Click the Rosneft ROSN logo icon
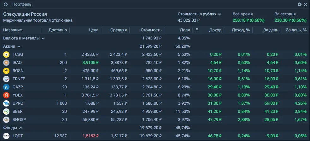Image resolution: width=310 pixels, height=141 pixels. (6, 71)
